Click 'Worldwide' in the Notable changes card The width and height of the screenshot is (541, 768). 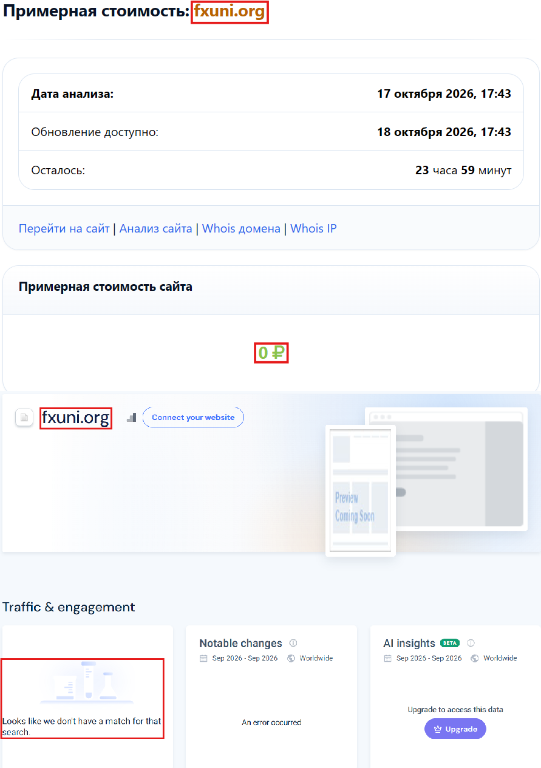[x=316, y=658]
